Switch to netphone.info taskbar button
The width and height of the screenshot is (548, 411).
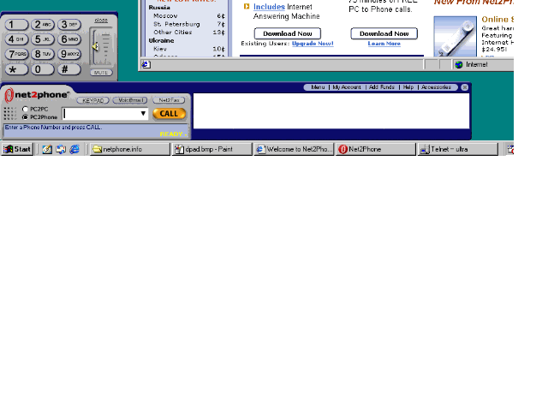pos(130,149)
